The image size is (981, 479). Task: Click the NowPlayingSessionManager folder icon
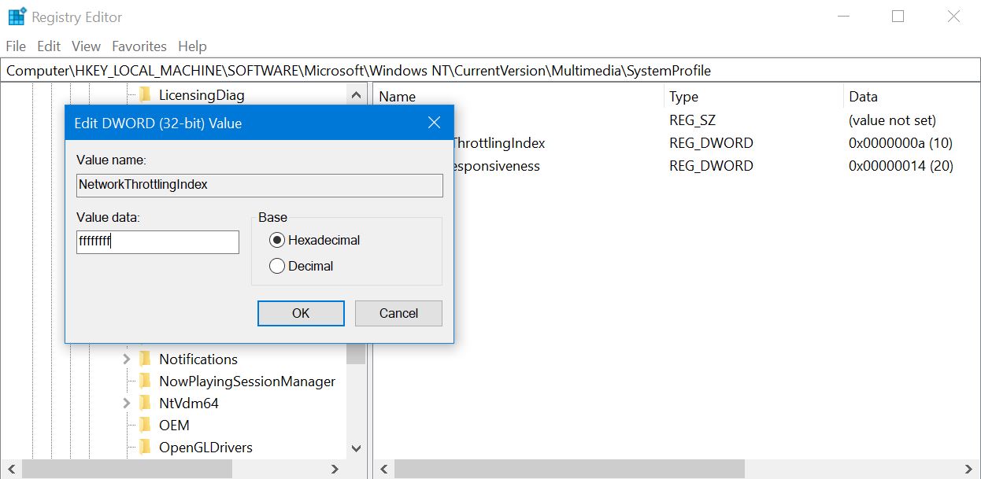tap(145, 381)
